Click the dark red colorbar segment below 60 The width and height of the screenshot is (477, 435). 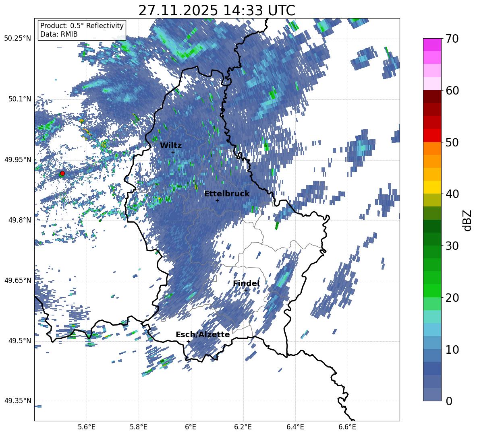coord(432,97)
